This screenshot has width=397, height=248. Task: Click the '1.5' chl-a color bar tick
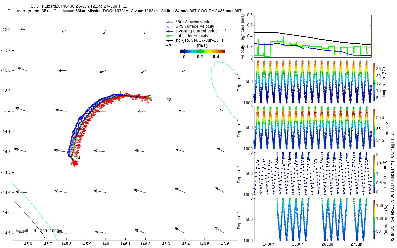(378, 164)
